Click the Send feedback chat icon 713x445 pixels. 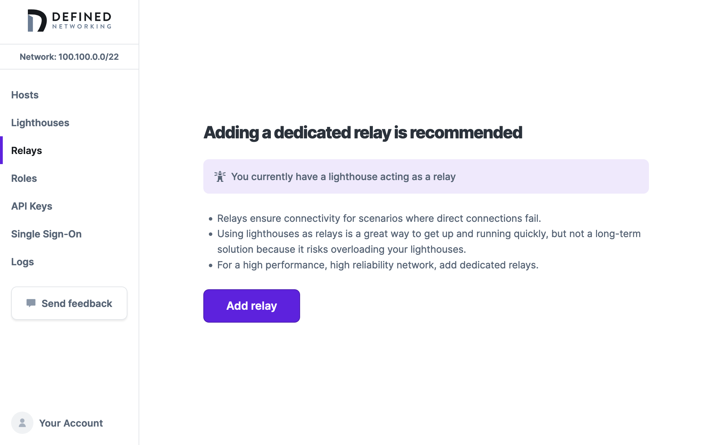tap(31, 302)
